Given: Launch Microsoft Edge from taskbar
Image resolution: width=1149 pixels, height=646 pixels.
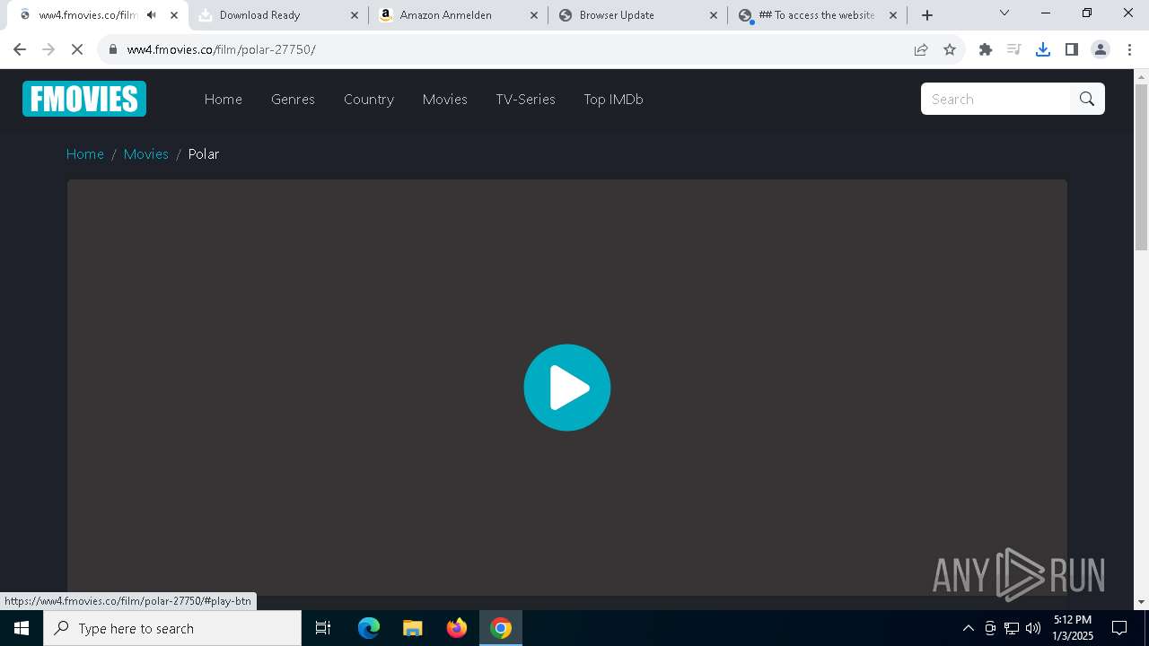Looking at the screenshot, I should click(369, 628).
